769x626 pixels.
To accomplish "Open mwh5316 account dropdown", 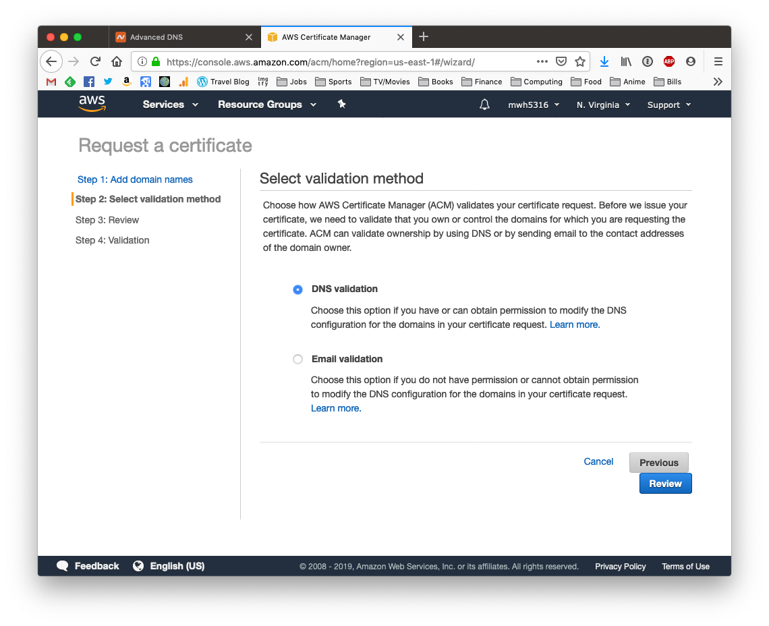I will [534, 105].
